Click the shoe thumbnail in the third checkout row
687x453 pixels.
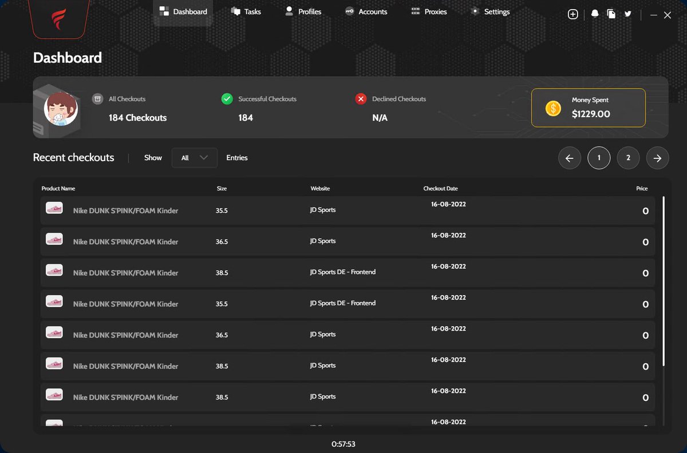54,271
